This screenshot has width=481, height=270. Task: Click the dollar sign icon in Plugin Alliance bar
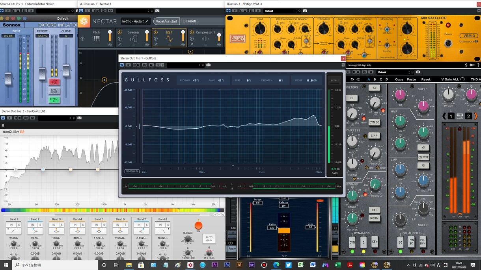(466, 65)
